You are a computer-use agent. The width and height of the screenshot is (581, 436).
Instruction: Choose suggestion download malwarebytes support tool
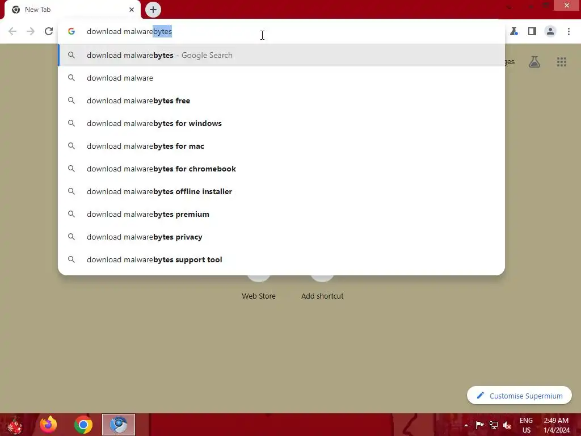click(x=281, y=259)
